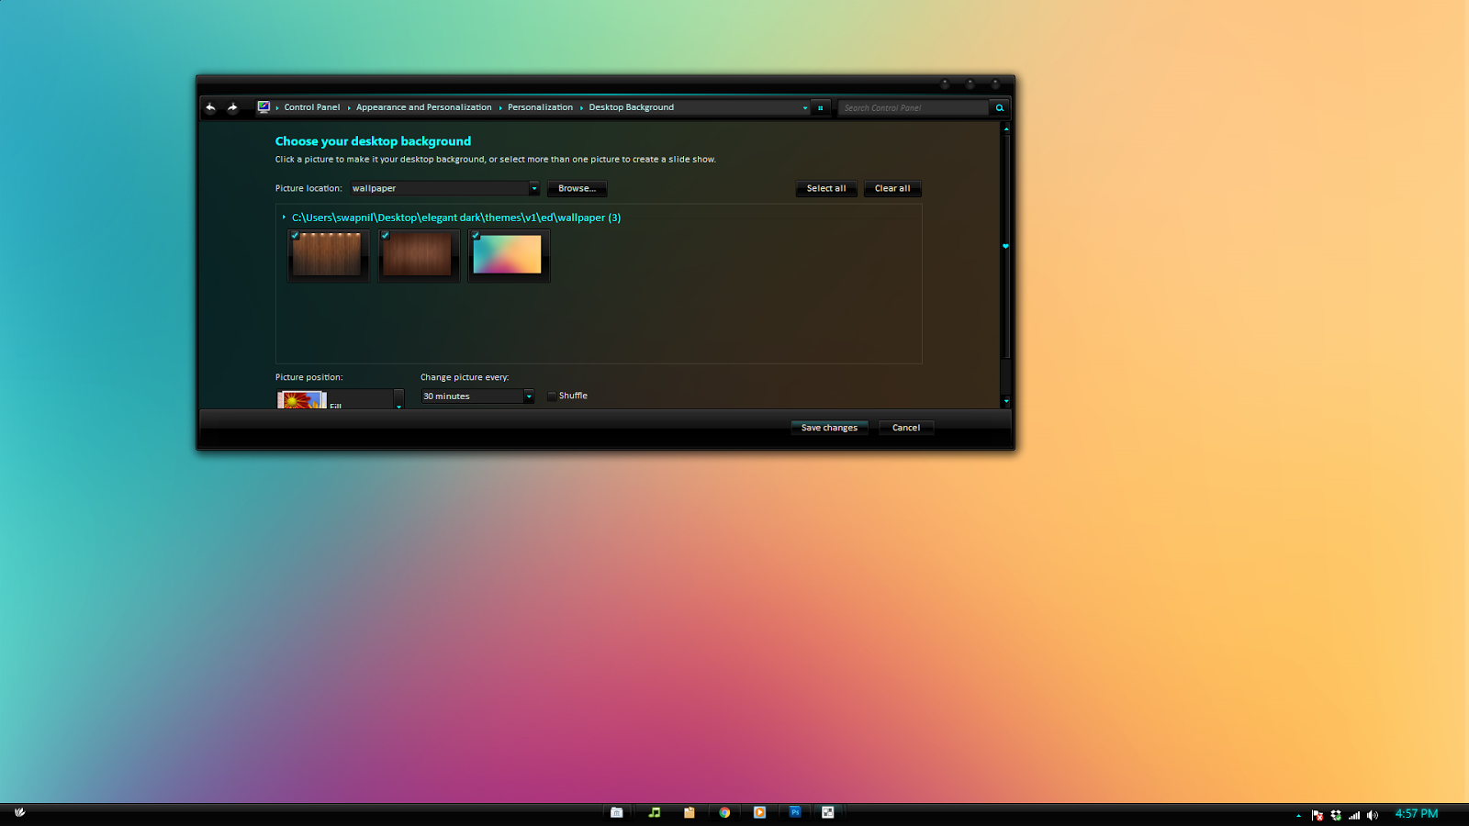Uncheck the dark wood wallpaper checkbox

386,235
